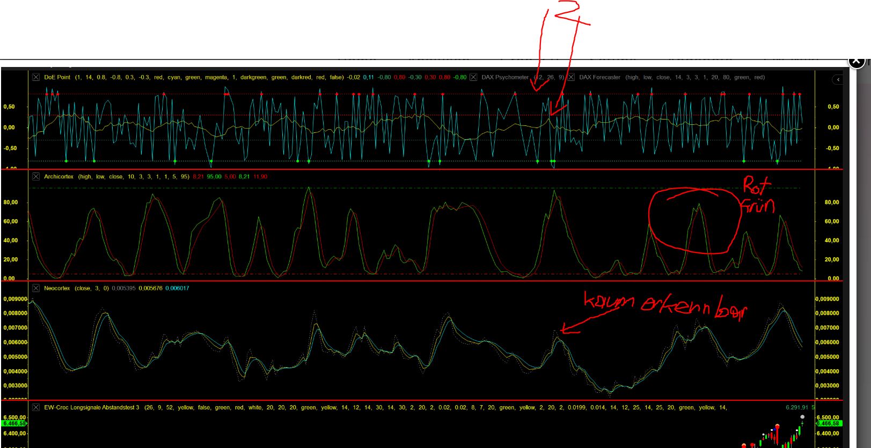The width and height of the screenshot is (871, 448).
Task: Grab the red divider between DoE Point and Archicortex
Action: pyautogui.click(x=421, y=169)
